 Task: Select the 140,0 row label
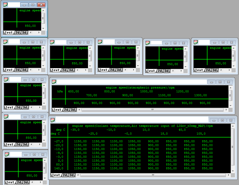pyautogui.click(x=59, y=168)
